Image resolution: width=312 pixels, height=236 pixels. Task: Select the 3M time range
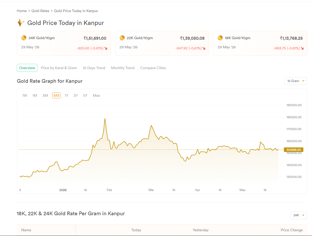coord(45,96)
